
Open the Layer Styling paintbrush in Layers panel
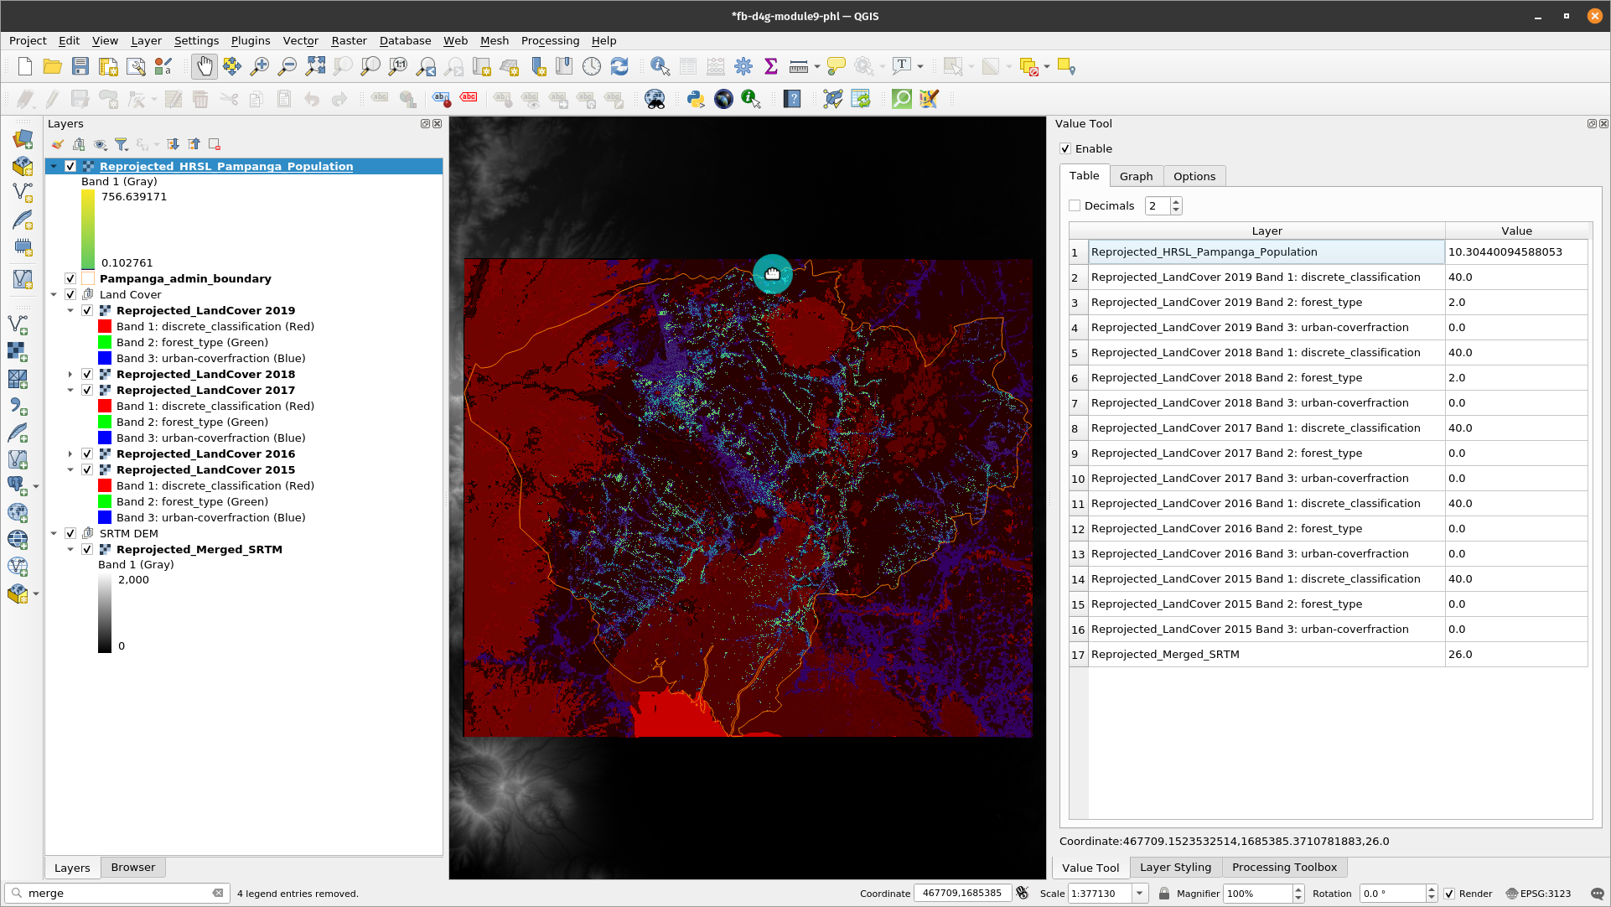(x=58, y=144)
